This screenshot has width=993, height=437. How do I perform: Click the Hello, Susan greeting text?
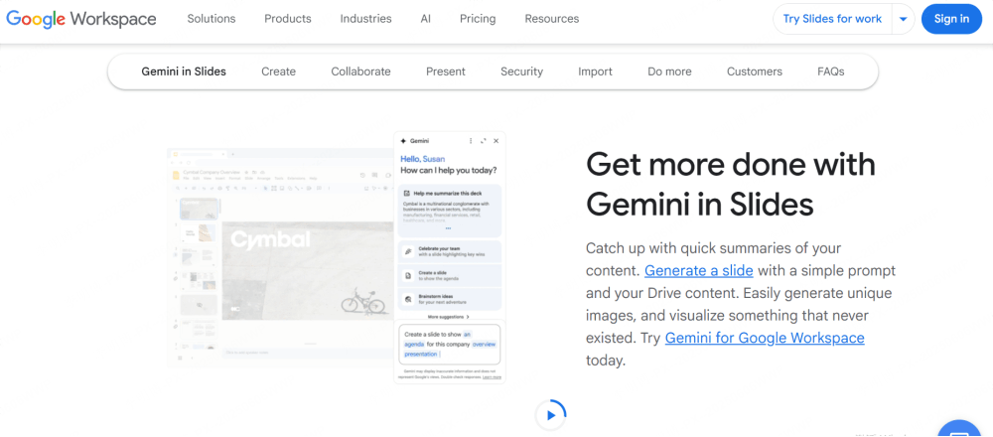[422, 159]
